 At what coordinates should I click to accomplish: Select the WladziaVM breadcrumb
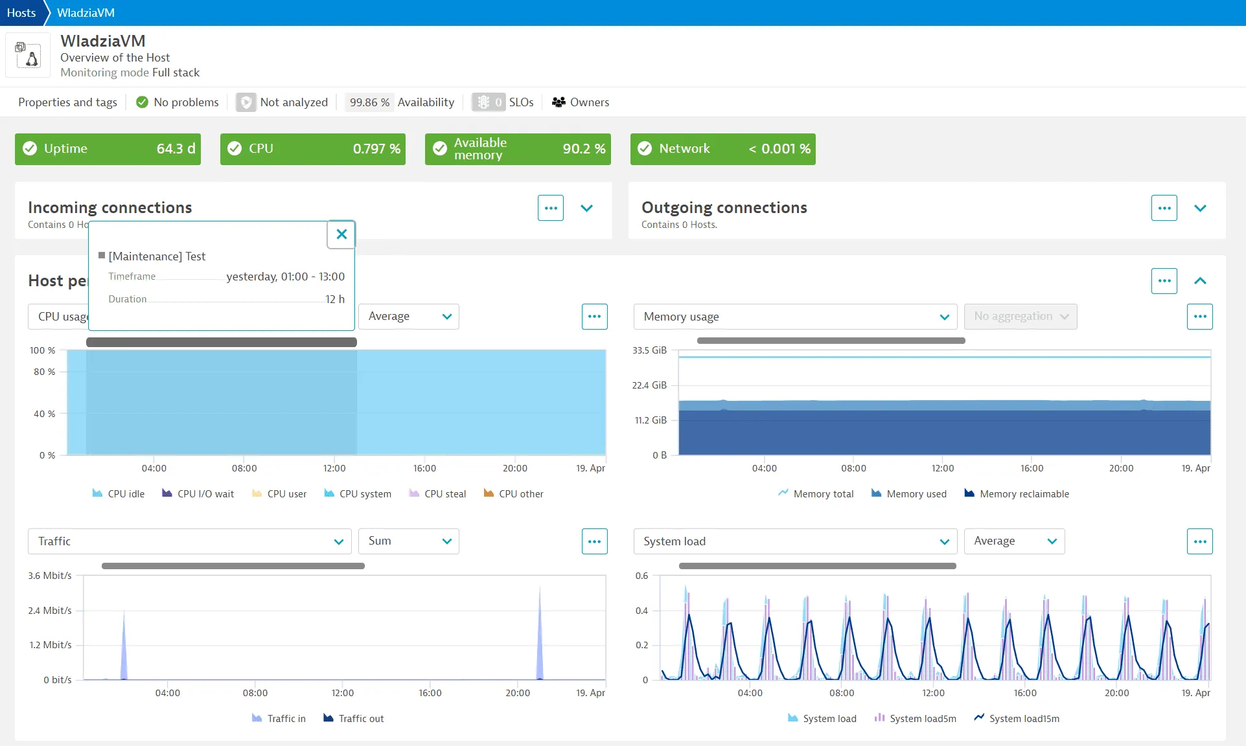(x=86, y=13)
